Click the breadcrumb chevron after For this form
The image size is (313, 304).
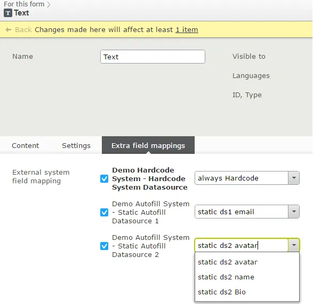click(49, 4)
